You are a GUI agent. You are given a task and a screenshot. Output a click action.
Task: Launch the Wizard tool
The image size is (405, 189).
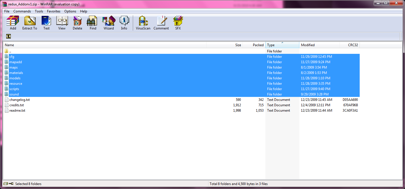108,23
